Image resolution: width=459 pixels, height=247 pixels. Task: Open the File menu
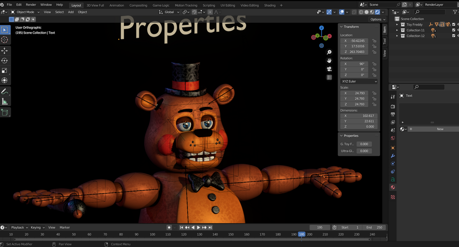pyautogui.click(x=9, y=5)
